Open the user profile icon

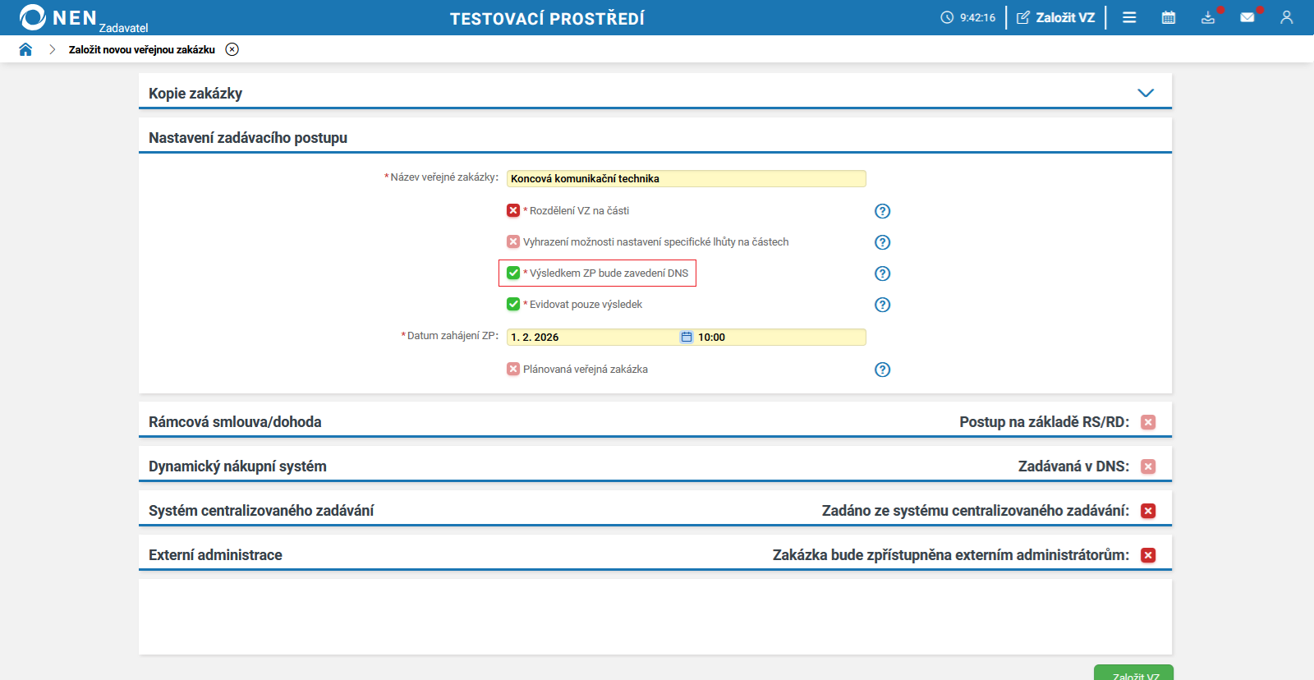point(1287,17)
